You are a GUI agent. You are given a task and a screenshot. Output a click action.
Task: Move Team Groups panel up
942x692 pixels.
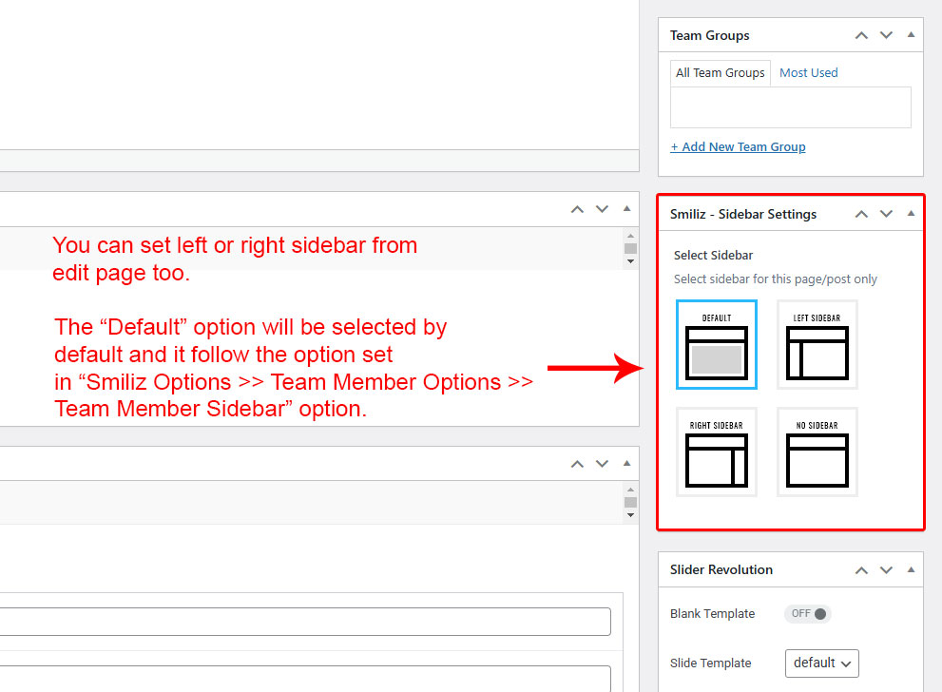tap(861, 35)
